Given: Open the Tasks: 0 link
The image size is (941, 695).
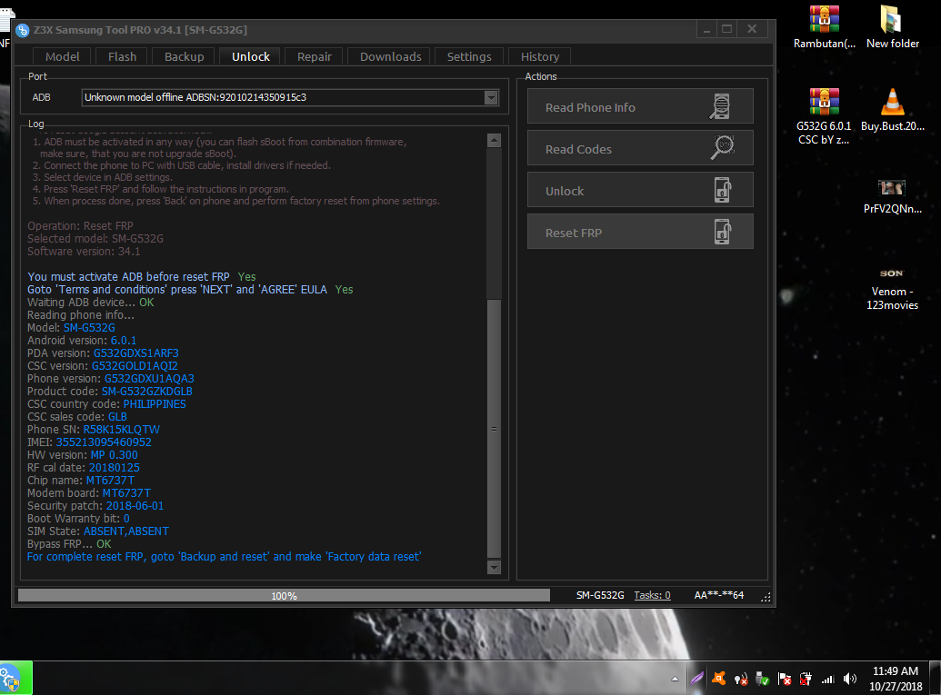Looking at the screenshot, I should 653,595.
